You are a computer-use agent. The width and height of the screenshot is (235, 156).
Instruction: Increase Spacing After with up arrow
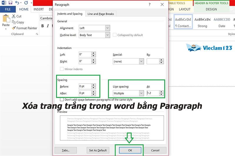click(93, 92)
